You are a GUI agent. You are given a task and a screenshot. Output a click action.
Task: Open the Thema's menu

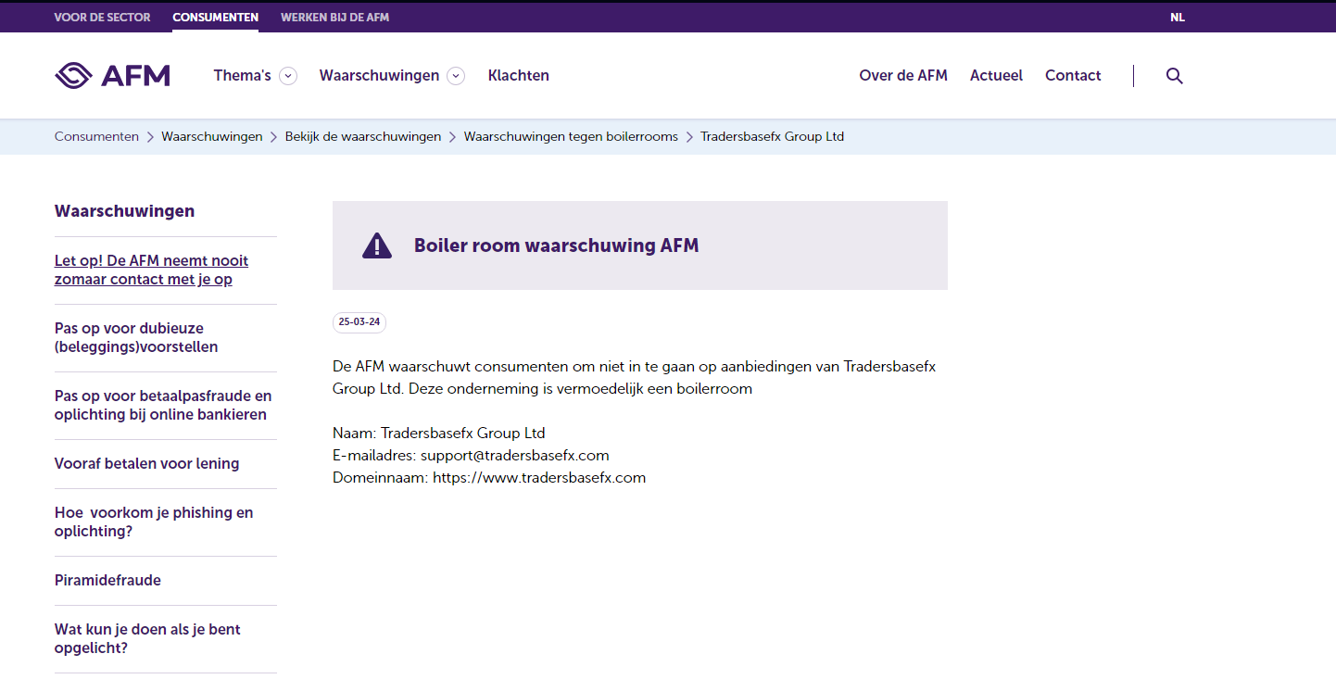242,76
